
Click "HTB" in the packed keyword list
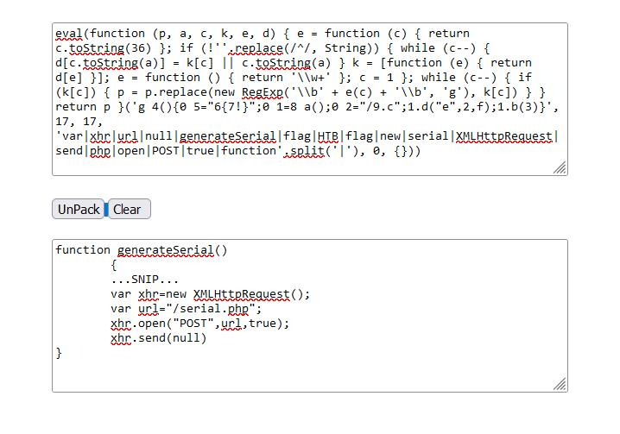click(327, 136)
